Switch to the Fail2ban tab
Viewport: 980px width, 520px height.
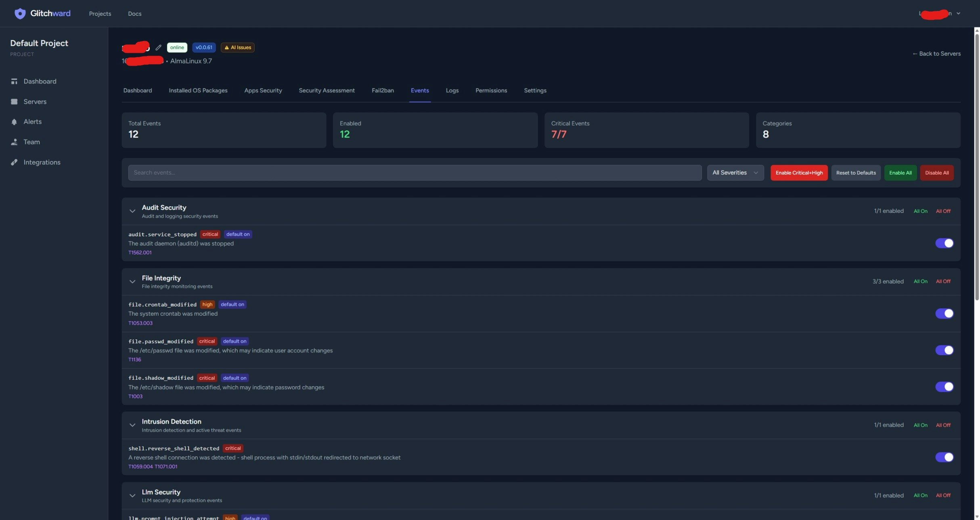pos(382,90)
